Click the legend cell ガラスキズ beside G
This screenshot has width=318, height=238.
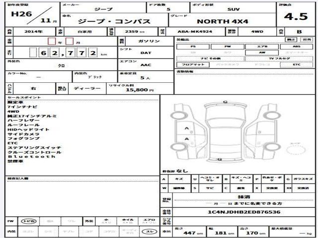[303, 179]
